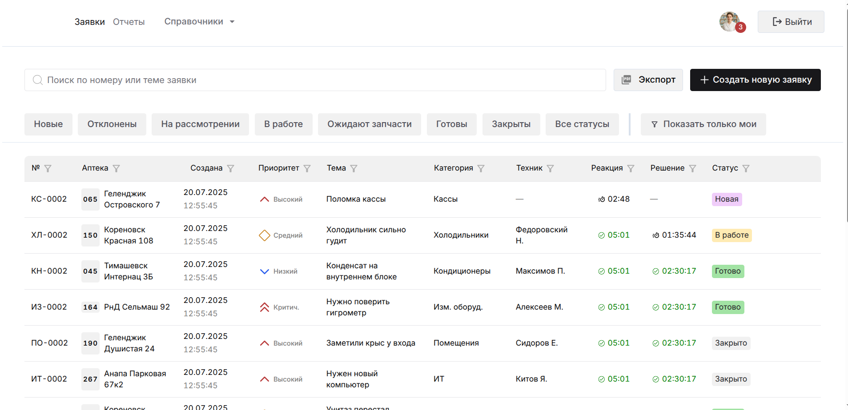Export requests with the Экспорт button
The height and width of the screenshot is (410, 848).
pos(648,80)
